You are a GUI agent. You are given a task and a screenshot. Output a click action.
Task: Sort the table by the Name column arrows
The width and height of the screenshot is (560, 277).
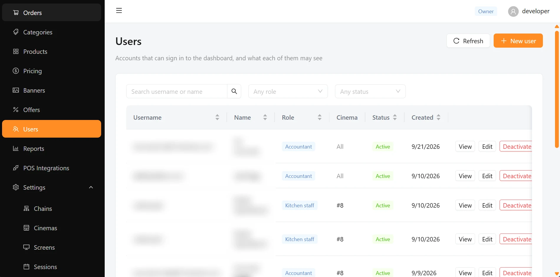(265, 117)
